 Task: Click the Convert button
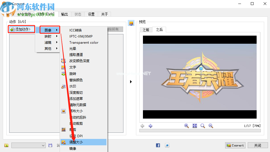pos(235,145)
